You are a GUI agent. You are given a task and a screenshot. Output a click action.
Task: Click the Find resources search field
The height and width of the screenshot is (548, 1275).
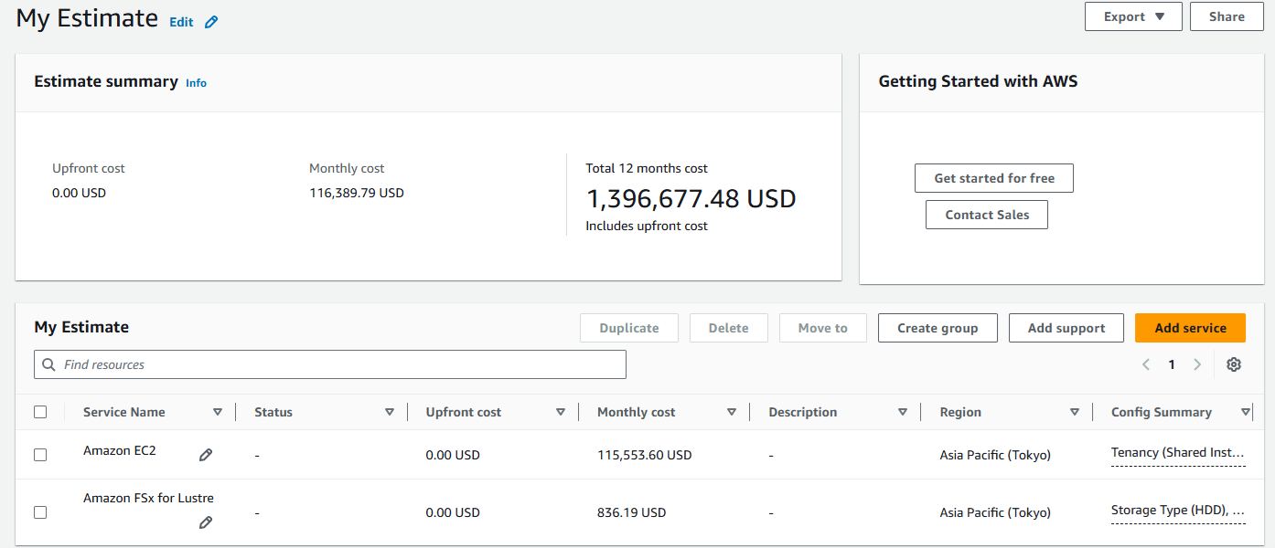(x=329, y=364)
